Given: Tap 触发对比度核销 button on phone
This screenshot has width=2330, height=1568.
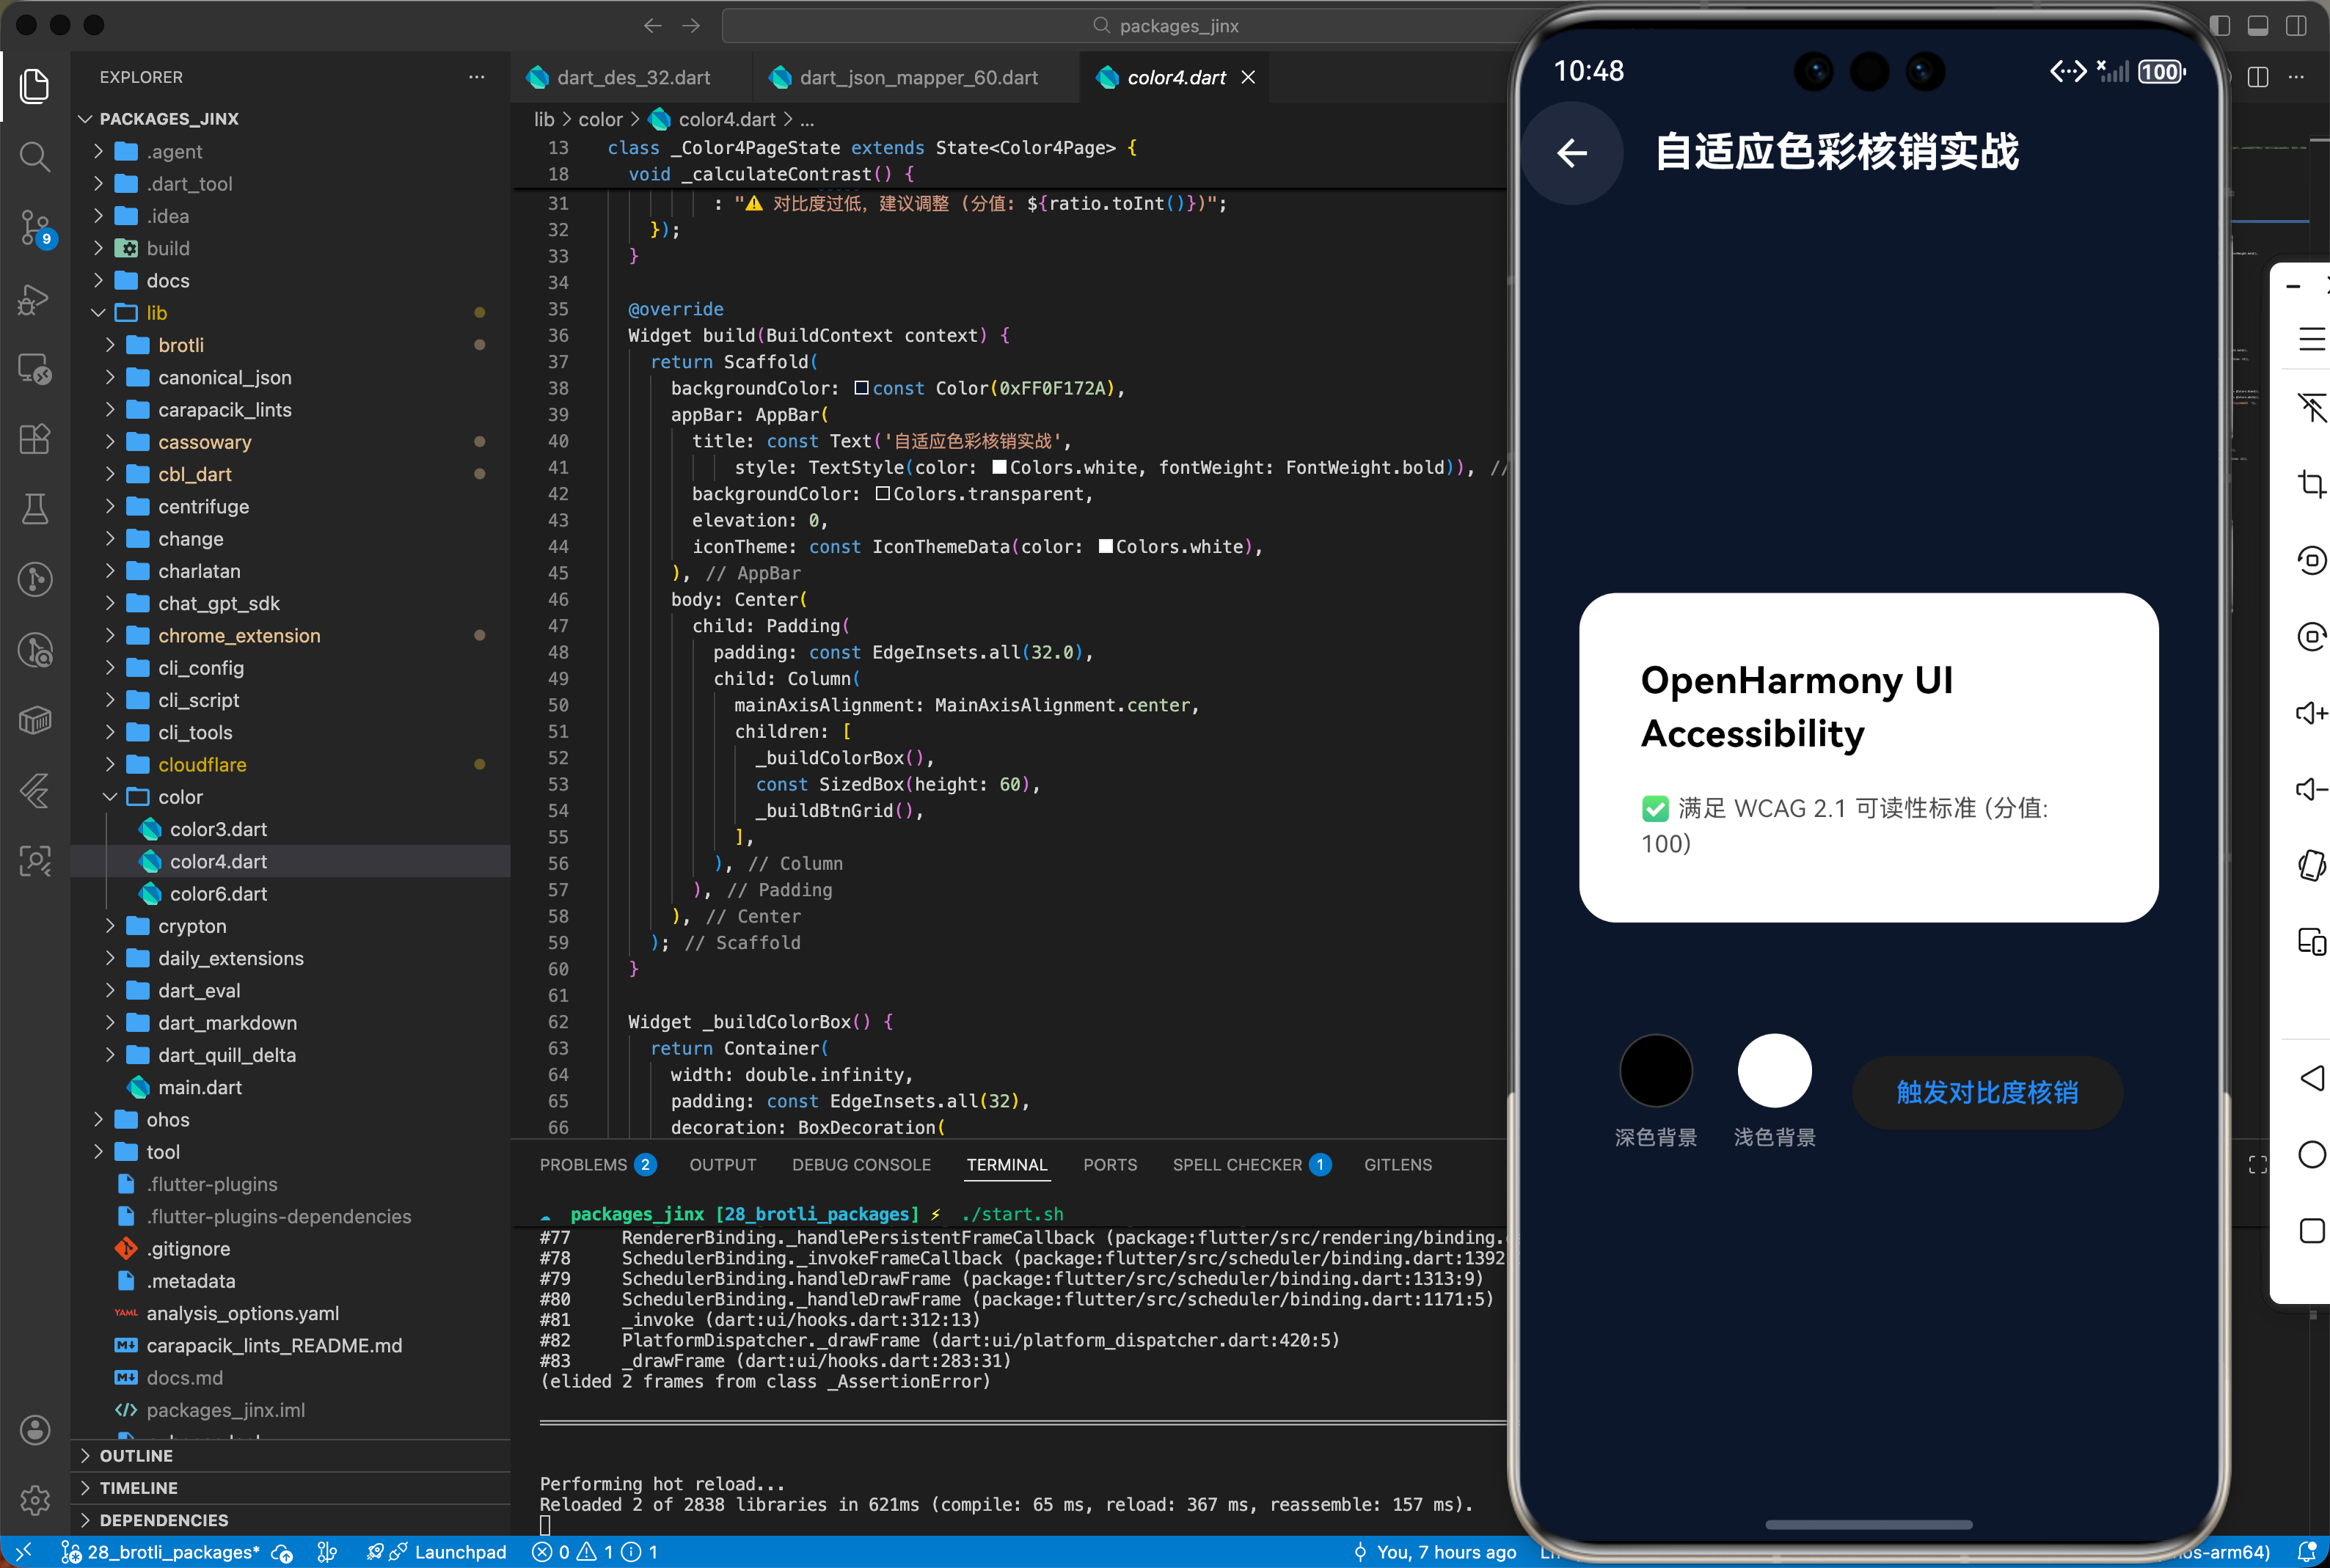Looking at the screenshot, I should [x=1987, y=1092].
